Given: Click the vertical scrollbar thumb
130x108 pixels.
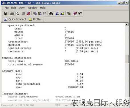Looking at the screenshot, I should tap(127, 59).
